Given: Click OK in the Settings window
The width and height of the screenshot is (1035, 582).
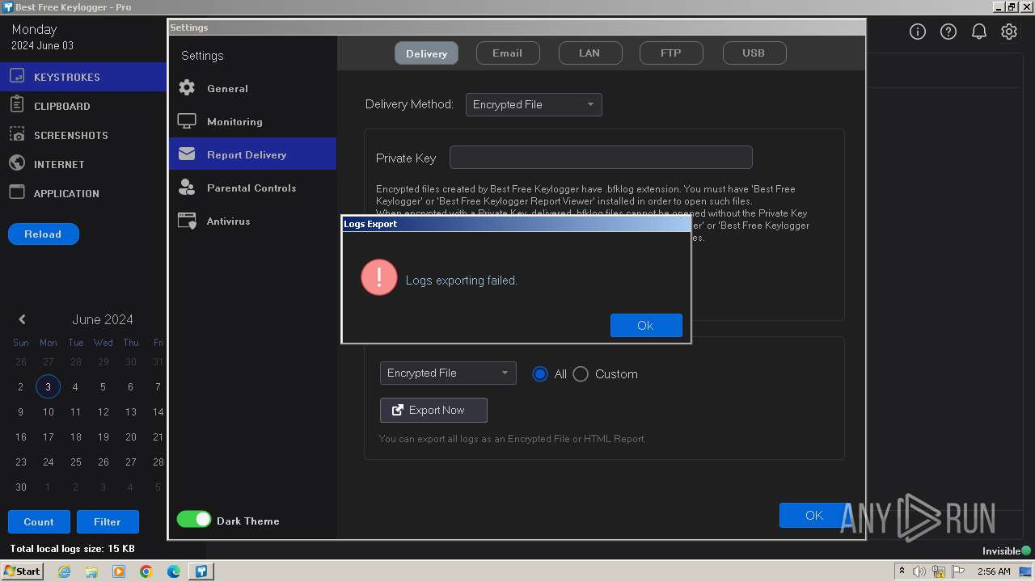Looking at the screenshot, I should coord(814,515).
